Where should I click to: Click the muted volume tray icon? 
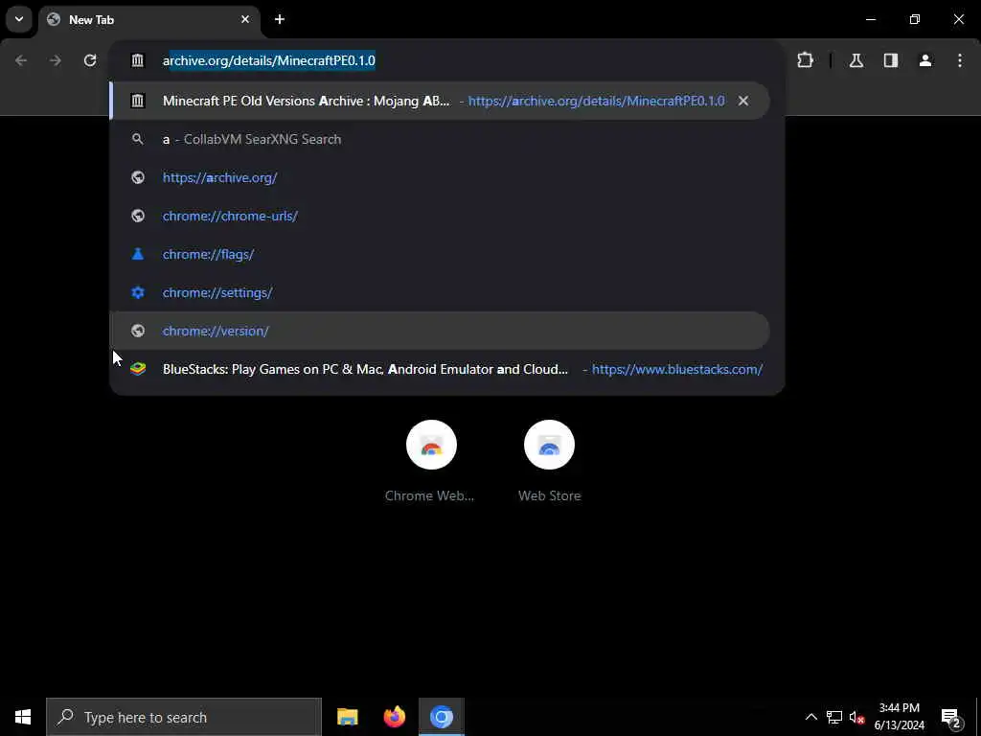point(857,717)
